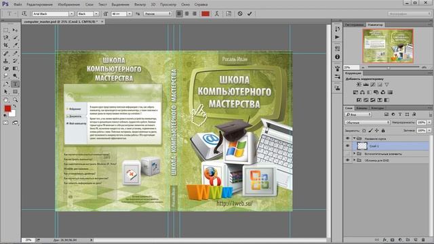Open the Actions panel play icon
Screen dimensions: 434x244
[337, 37]
